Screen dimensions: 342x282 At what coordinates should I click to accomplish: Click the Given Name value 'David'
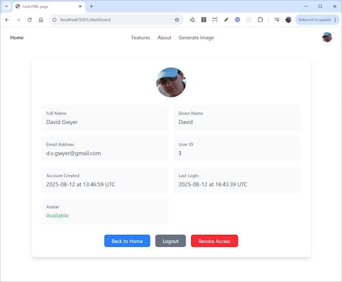pyautogui.click(x=186, y=122)
